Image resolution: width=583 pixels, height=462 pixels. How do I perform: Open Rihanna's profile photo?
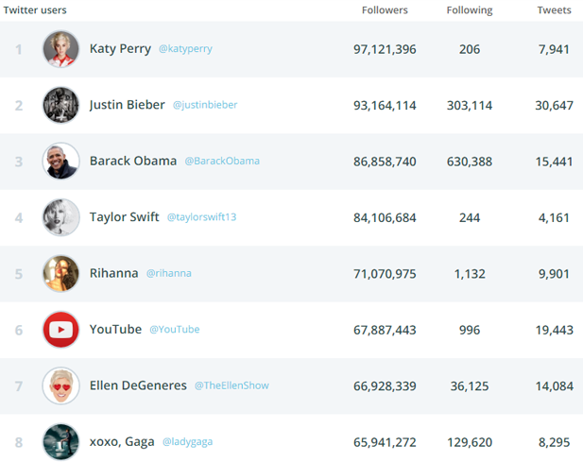(x=61, y=274)
